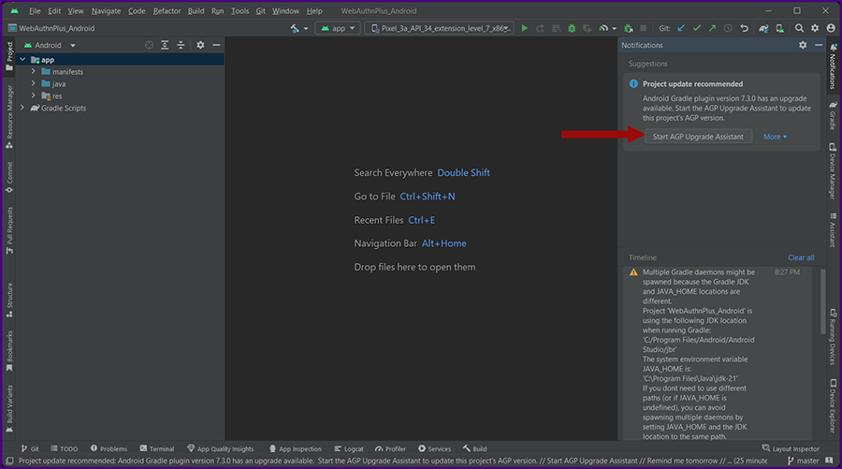The height and width of the screenshot is (469, 842).
Task: Click the build hammer icon
Action: (x=294, y=28)
